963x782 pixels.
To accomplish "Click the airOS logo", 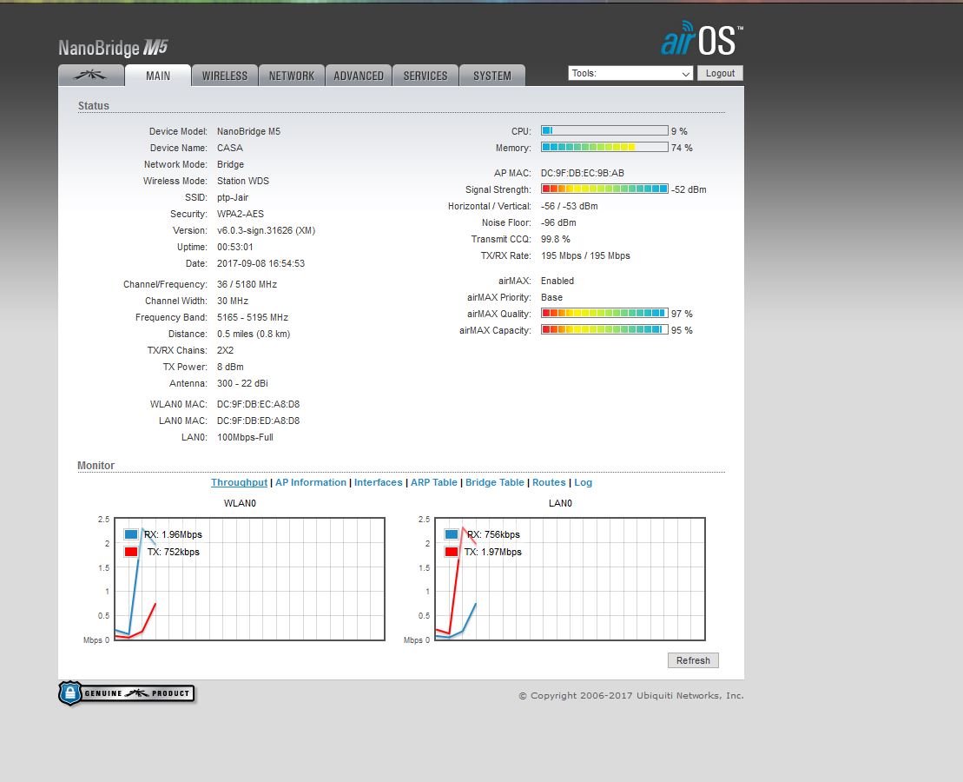I will point(702,40).
